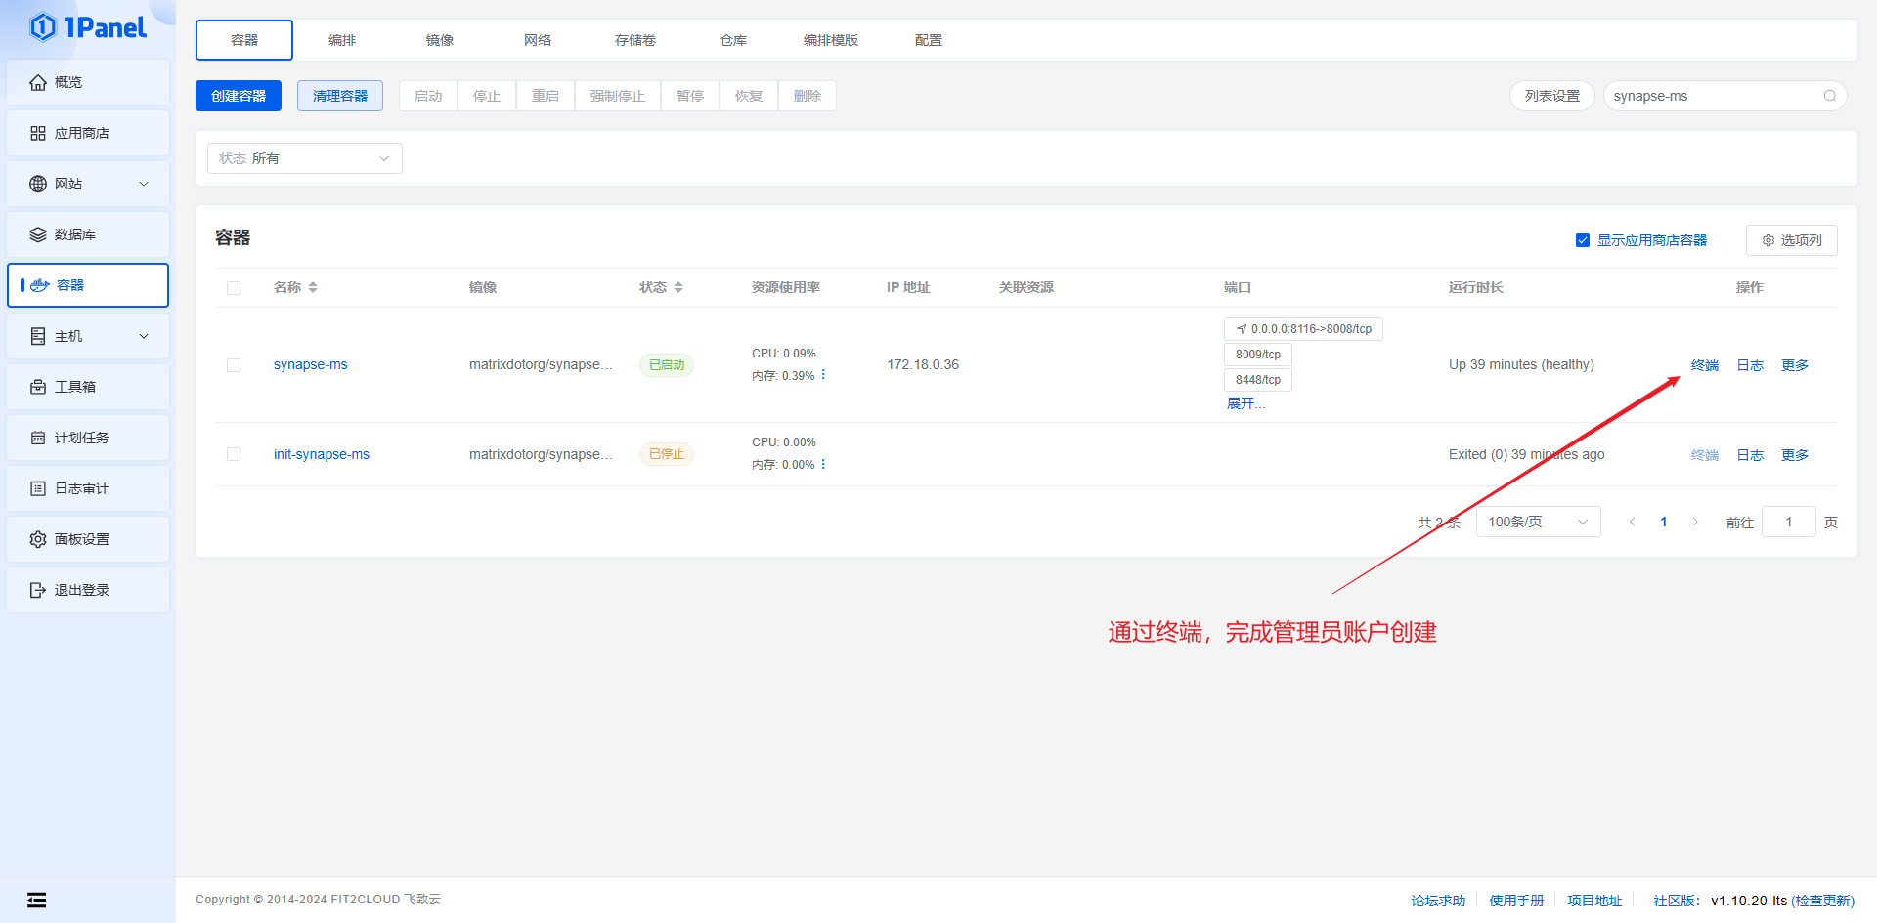Uncheck 显示应用商店容器 checkbox
This screenshot has width=1877, height=923.
click(1583, 240)
